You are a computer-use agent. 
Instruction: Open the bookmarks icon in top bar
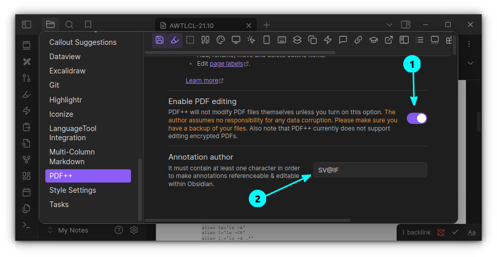[88, 24]
